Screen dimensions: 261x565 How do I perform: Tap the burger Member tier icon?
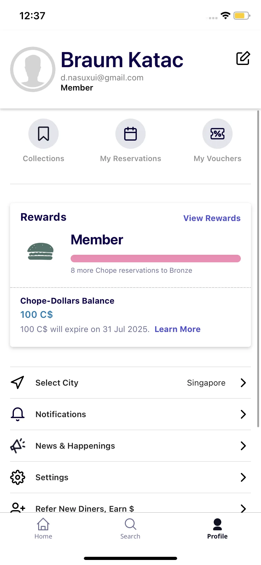[40, 251]
